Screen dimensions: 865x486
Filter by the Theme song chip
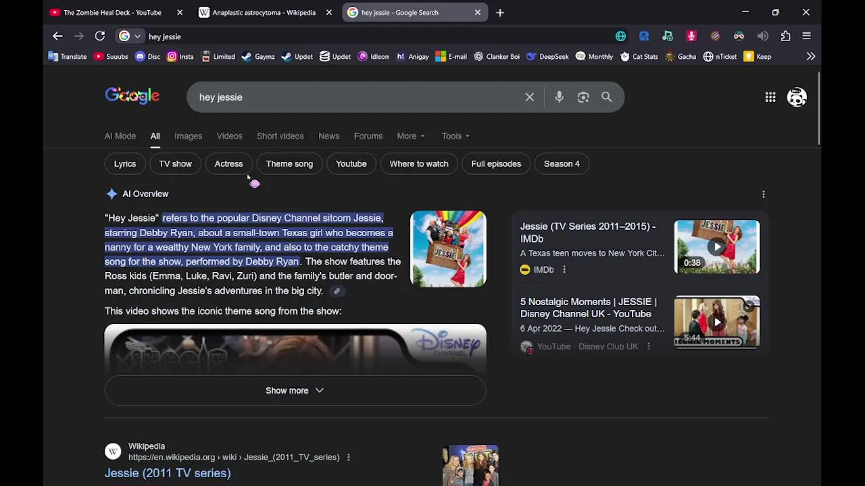(289, 163)
